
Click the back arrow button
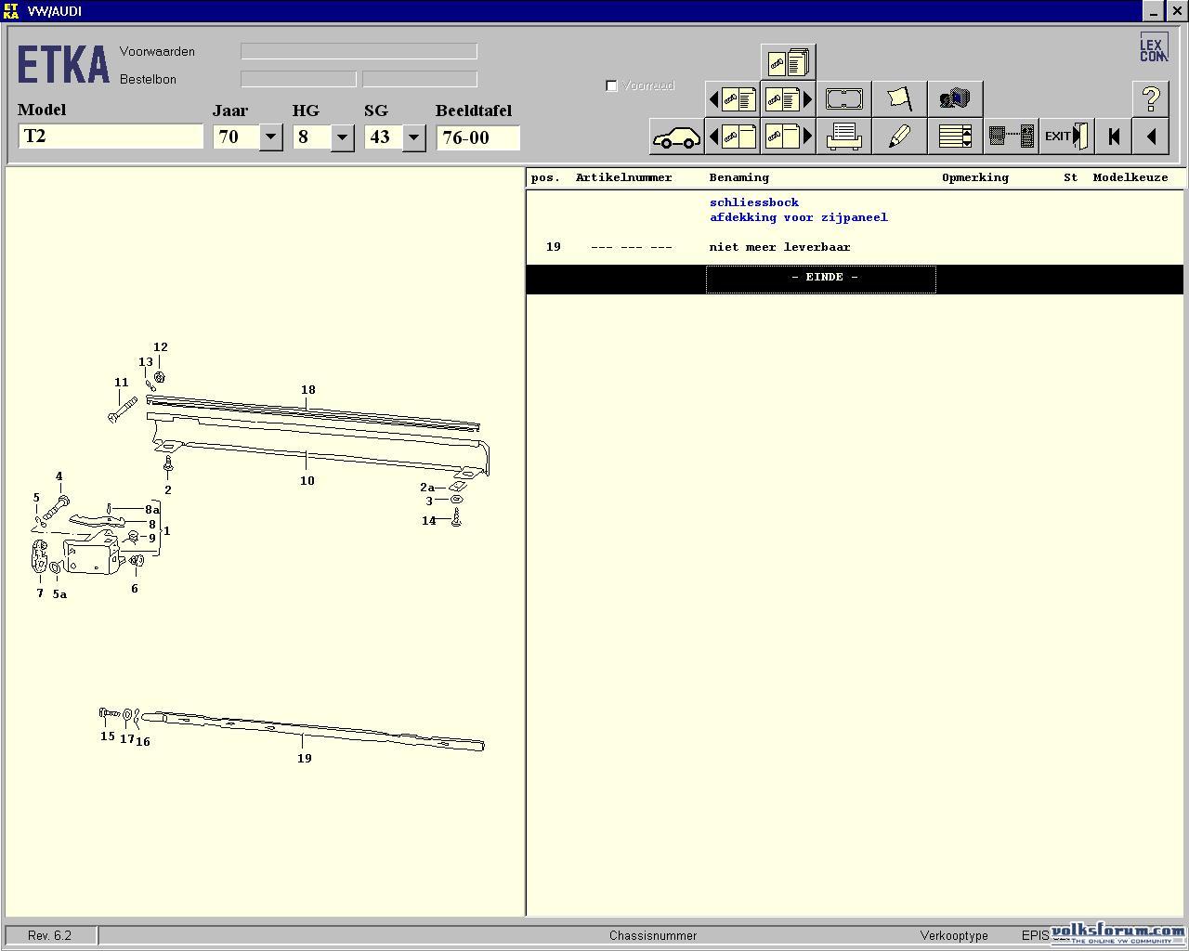tap(1151, 137)
